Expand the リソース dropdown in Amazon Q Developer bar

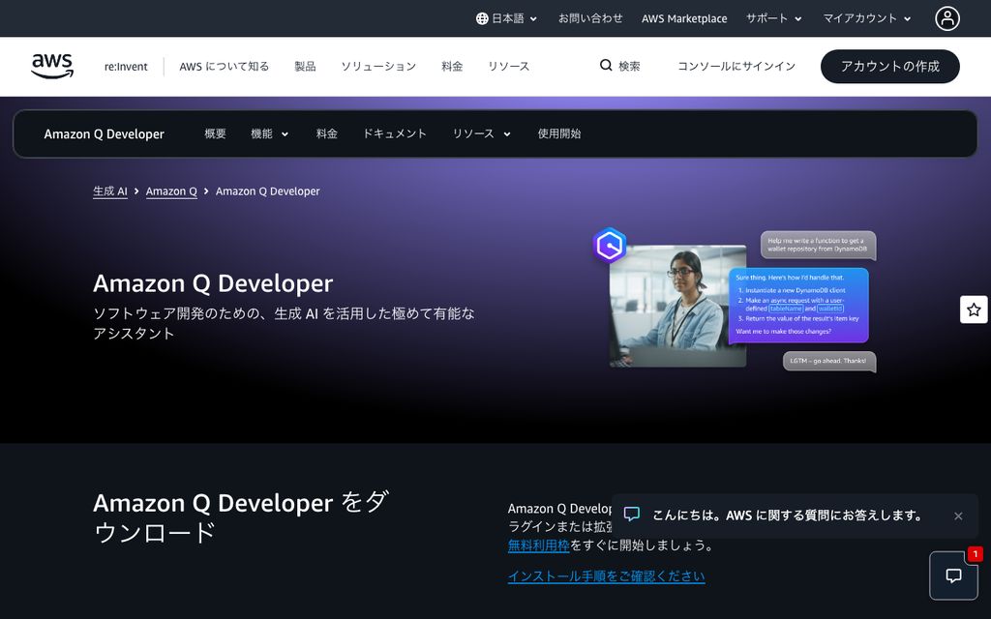(x=481, y=133)
